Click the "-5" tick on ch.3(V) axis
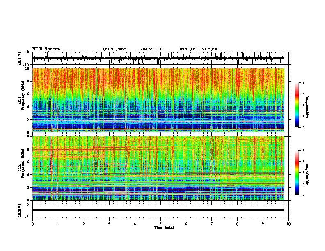Screen dimensions: 325x251 click(27, 217)
